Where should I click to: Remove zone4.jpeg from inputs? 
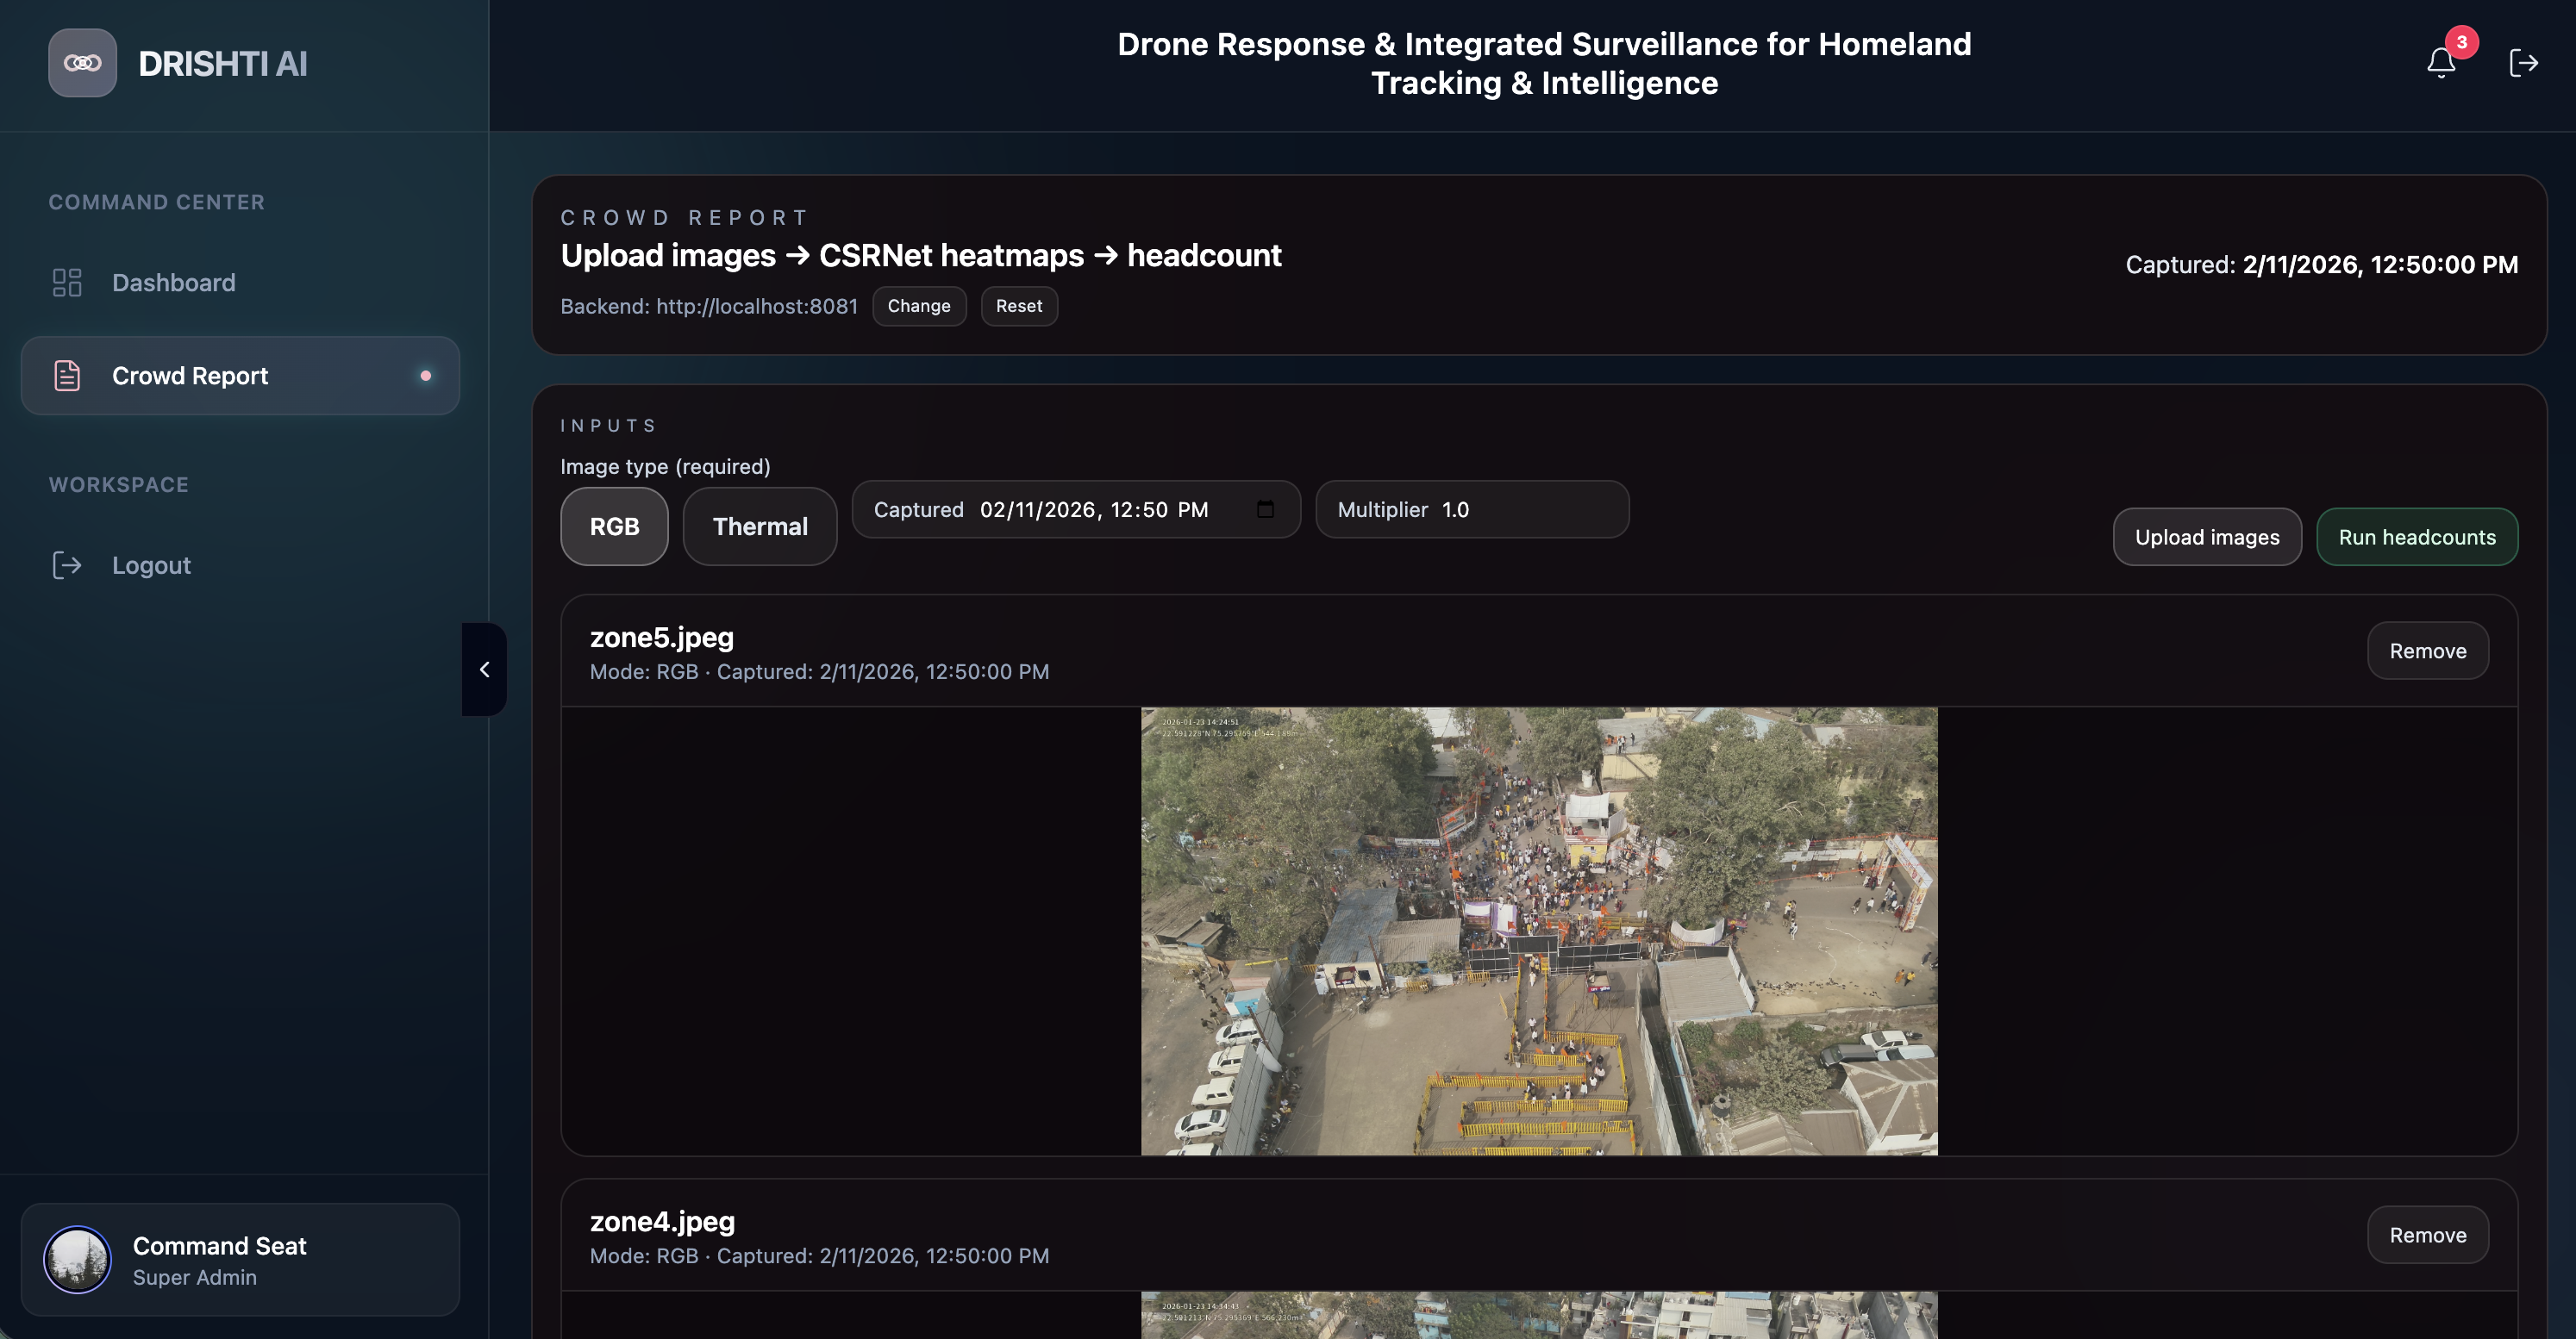tap(2428, 1235)
